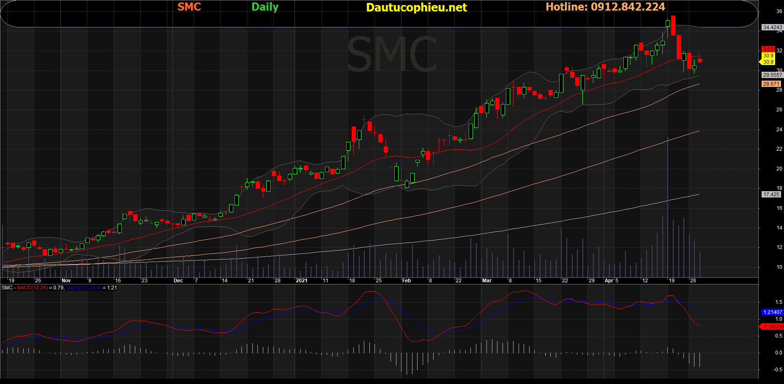
Task: Click the date label 11 on time axis
Action: (325, 281)
